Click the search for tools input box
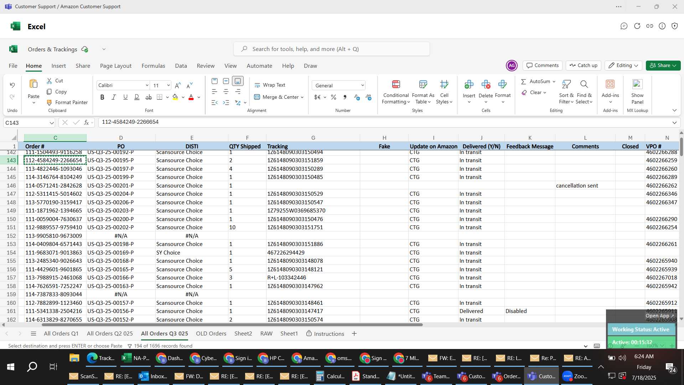684x385 pixels. [331, 49]
